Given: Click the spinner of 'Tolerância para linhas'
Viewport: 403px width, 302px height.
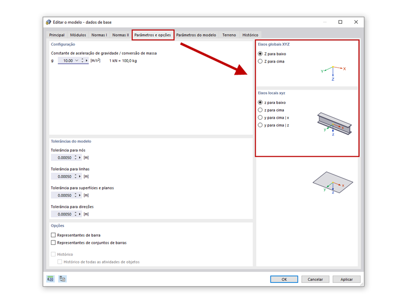Looking at the screenshot, I should [75, 176].
